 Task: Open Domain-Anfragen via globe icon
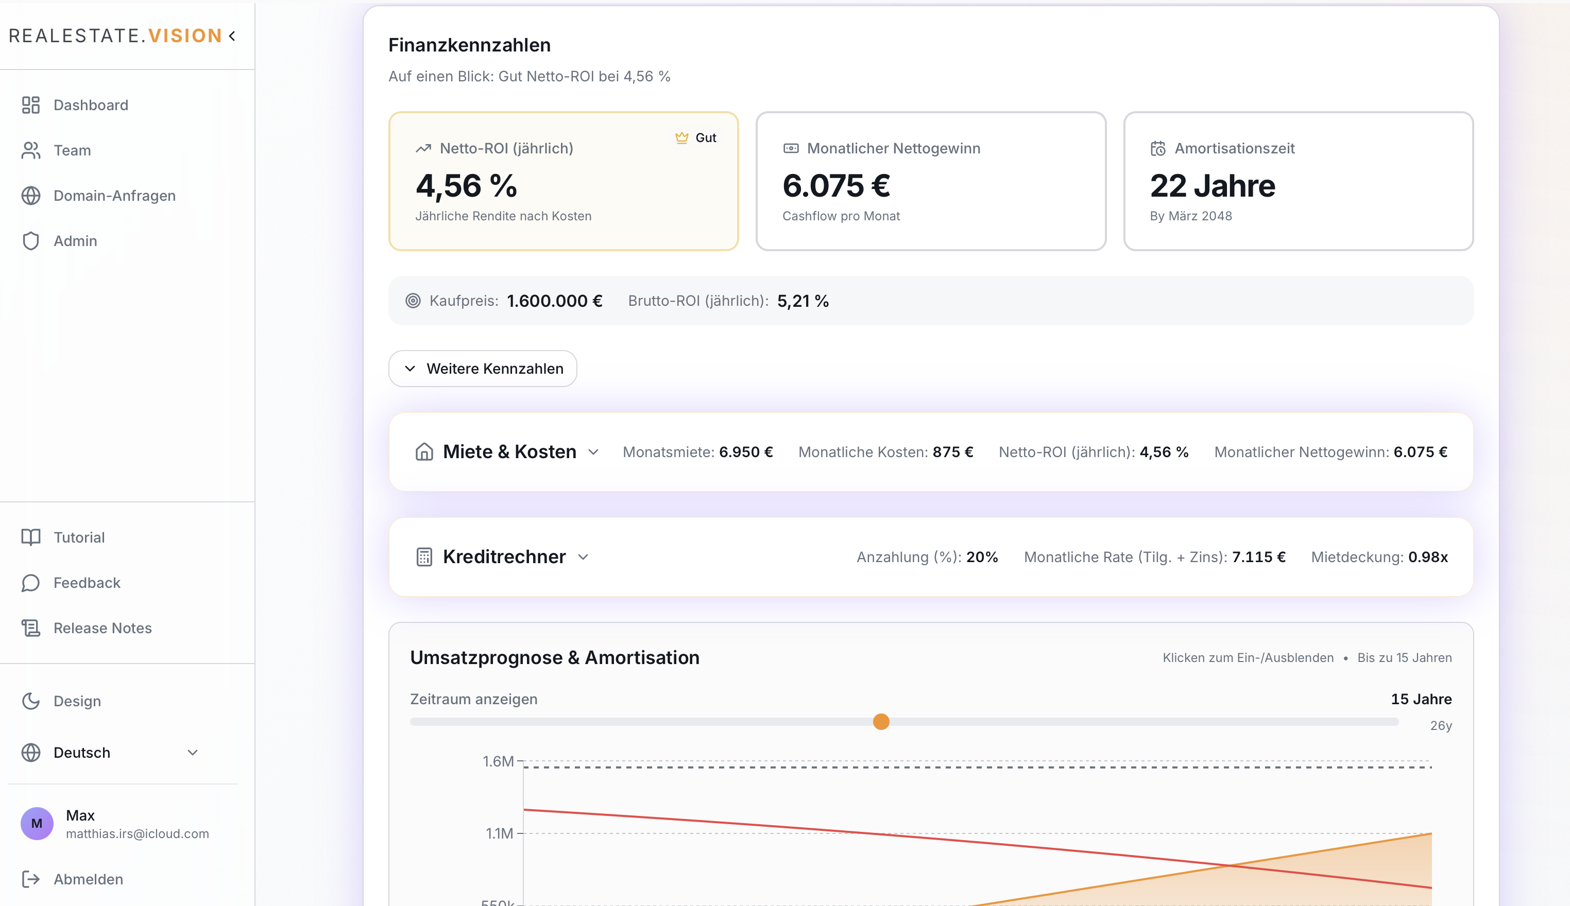pyautogui.click(x=31, y=196)
